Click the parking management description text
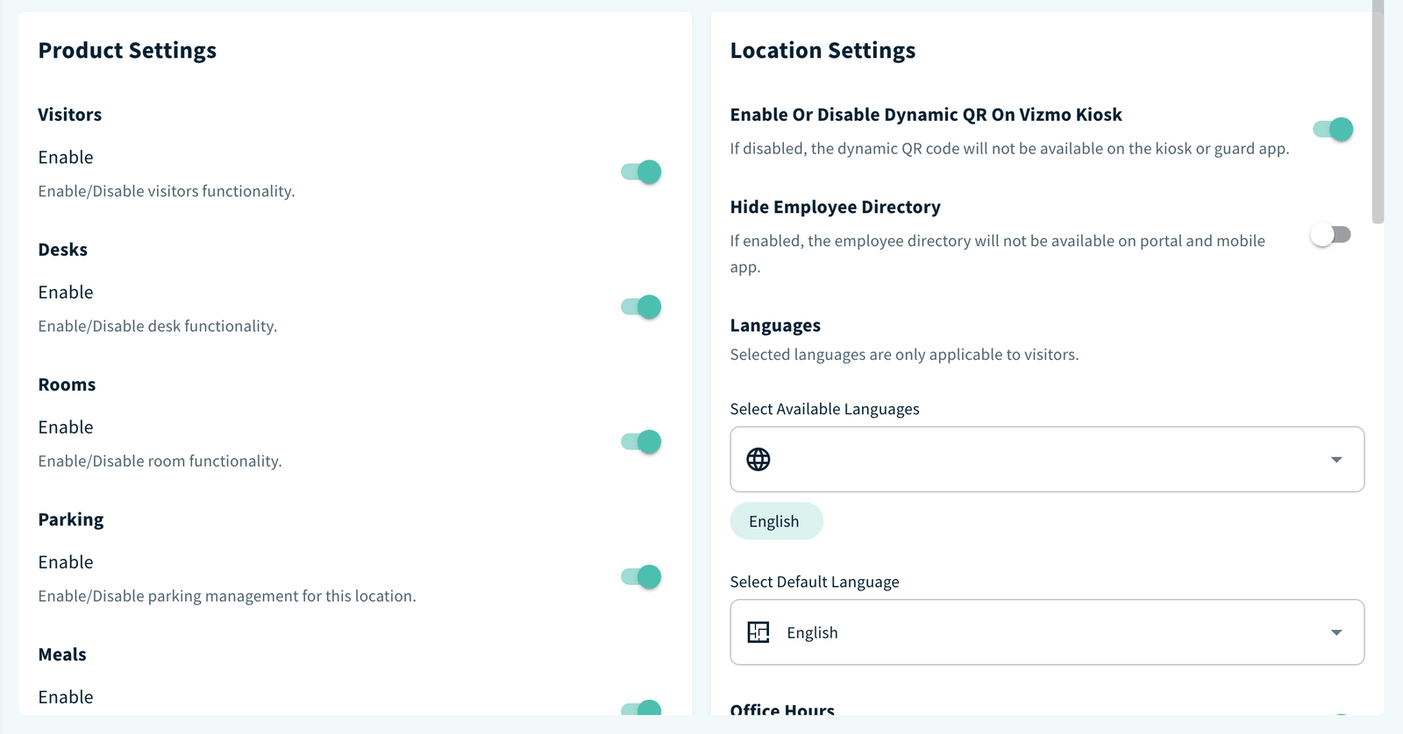The width and height of the screenshot is (1403, 734). click(x=227, y=596)
